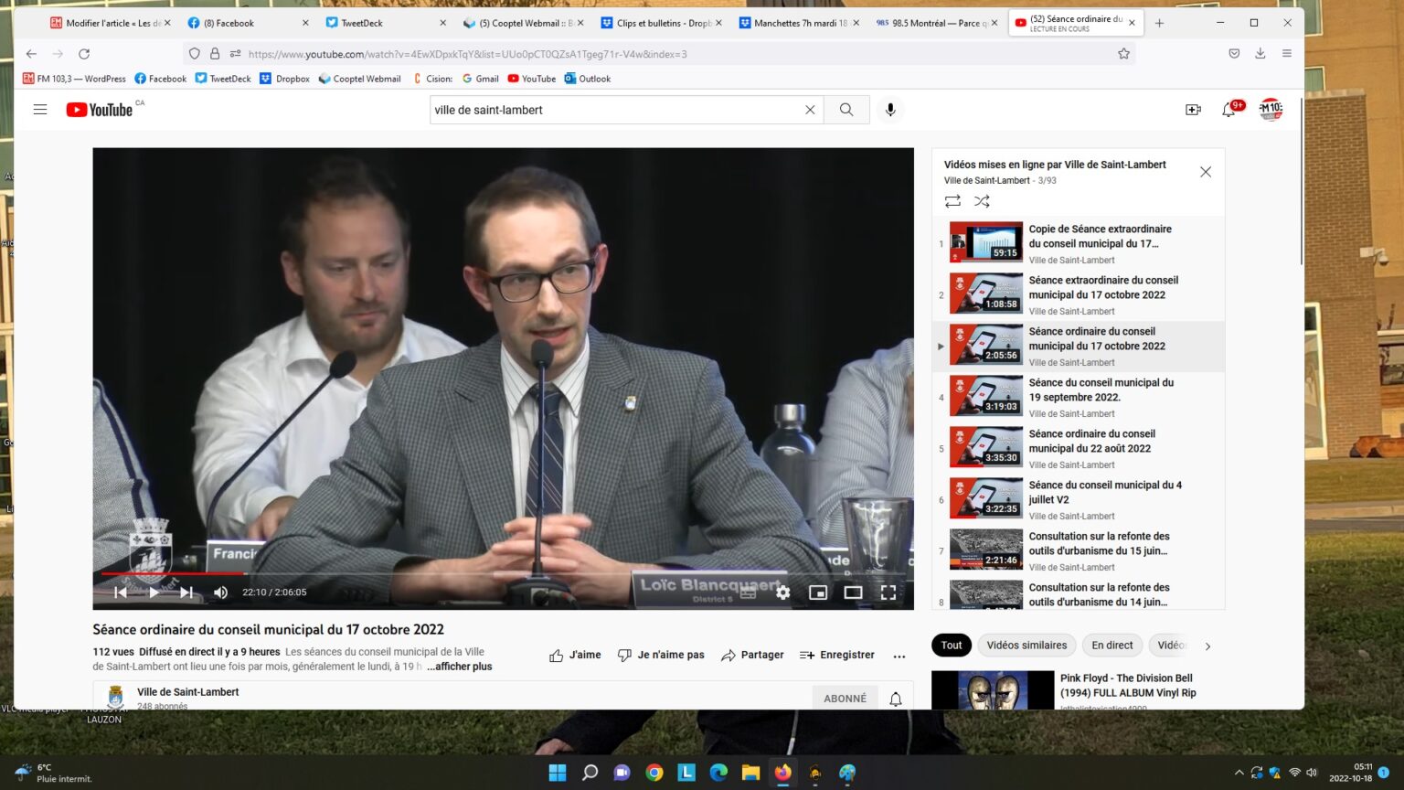
Task: Open YouTube notifications bell
Action: 1228,110
